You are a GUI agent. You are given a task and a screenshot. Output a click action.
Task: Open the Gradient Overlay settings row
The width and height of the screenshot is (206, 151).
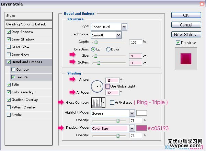[x=28, y=100]
